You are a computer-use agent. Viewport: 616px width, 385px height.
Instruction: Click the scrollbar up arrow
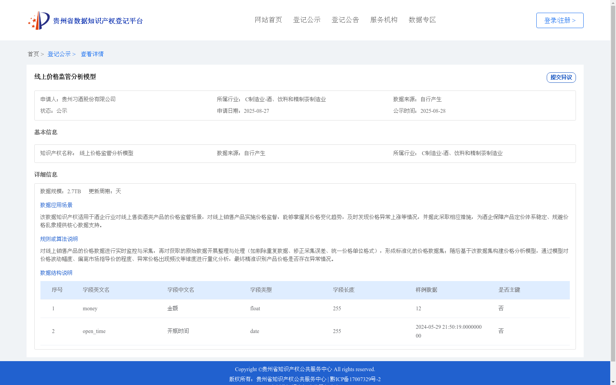[613, 3]
